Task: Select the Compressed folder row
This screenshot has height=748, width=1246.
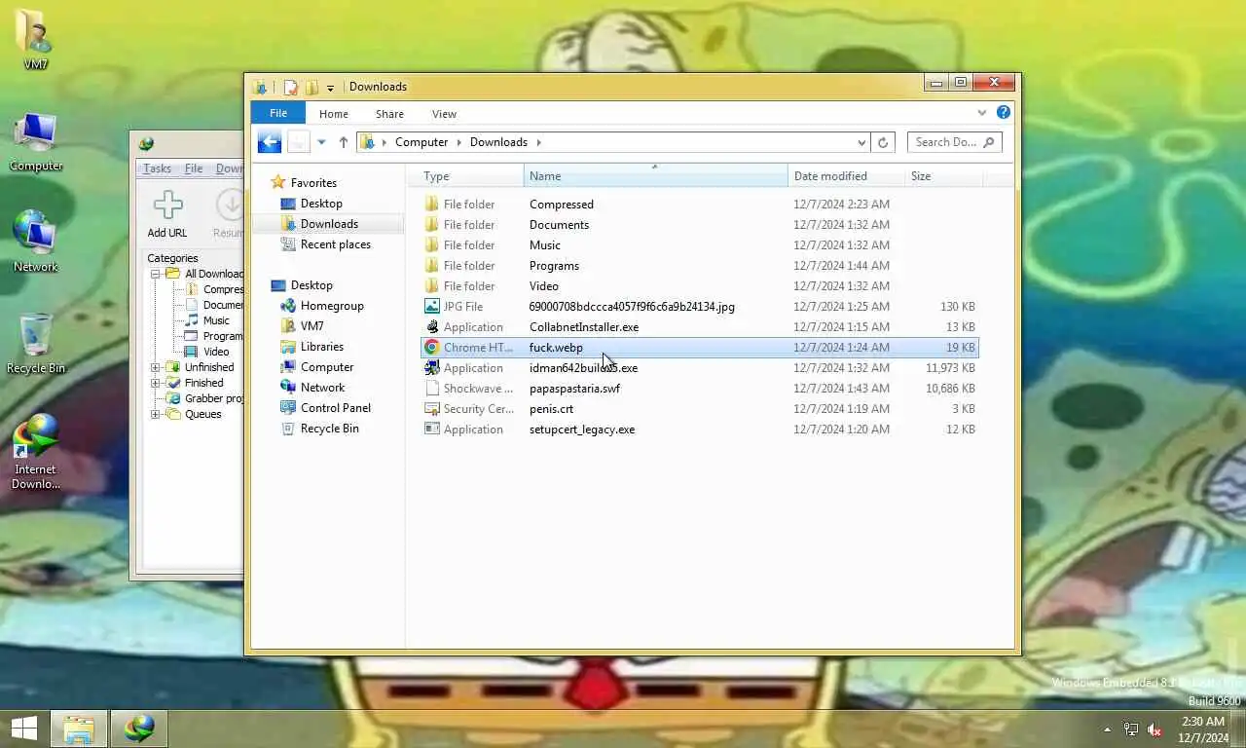Action: [699, 205]
